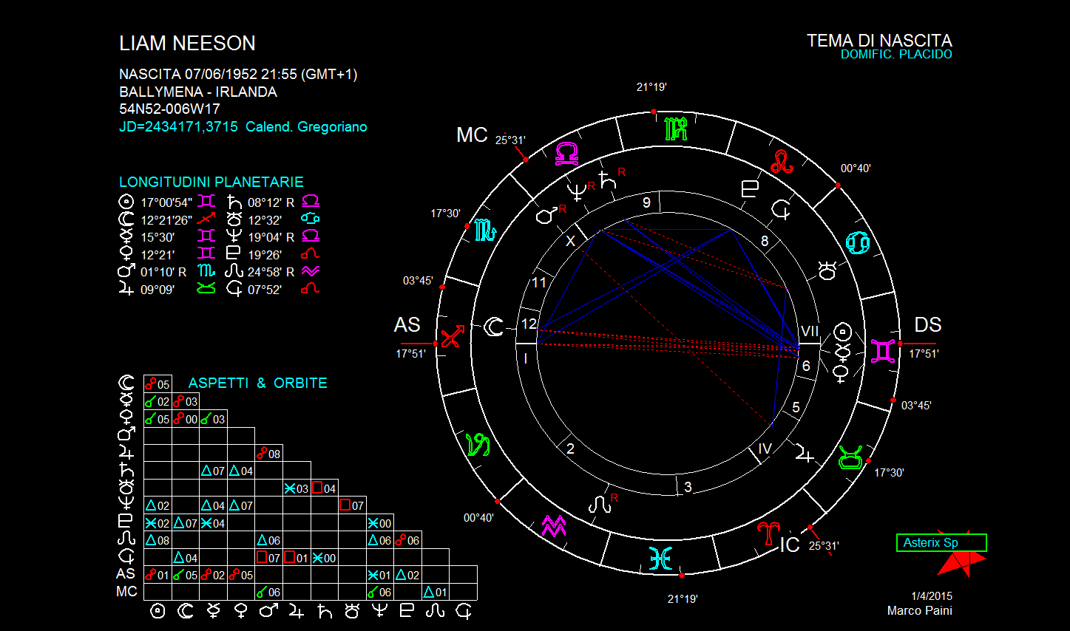Click the retrograde Mars symbol inside the wheel
Image resolution: width=1070 pixels, height=631 pixels.
pos(546,215)
